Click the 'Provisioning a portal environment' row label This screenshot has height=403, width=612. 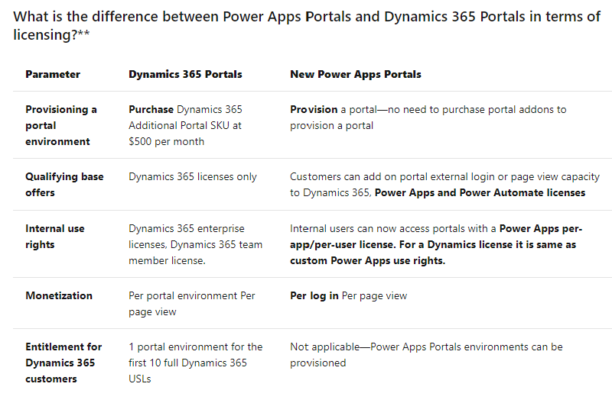(x=61, y=125)
